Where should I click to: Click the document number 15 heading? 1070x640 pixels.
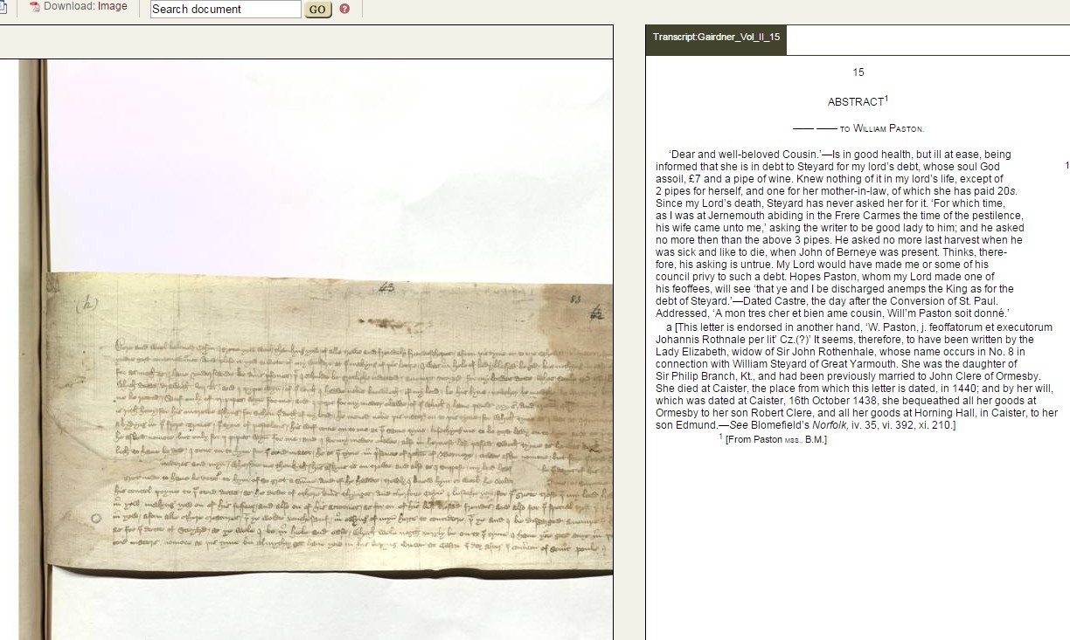pyautogui.click(x=858, y=72)
